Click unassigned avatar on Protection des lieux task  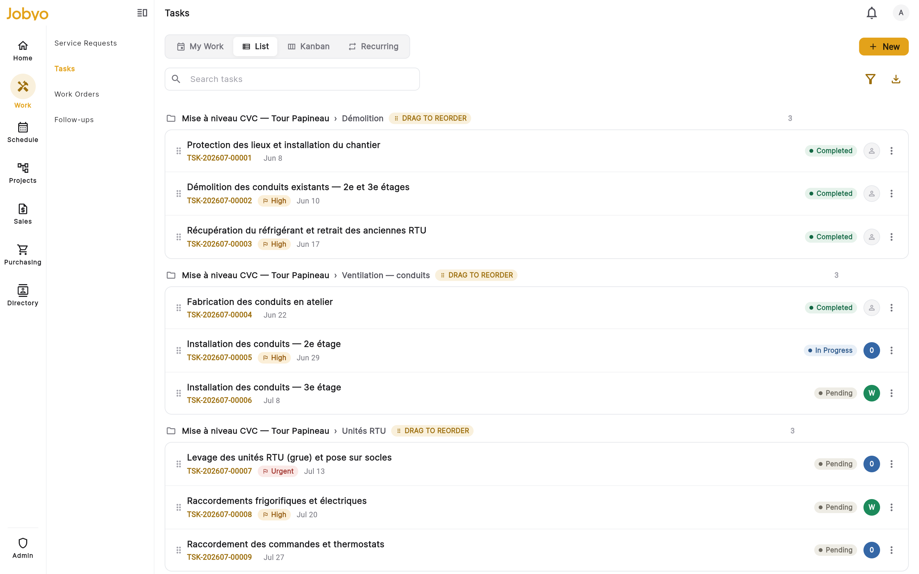pyautogui.click(x=871, y=151)
